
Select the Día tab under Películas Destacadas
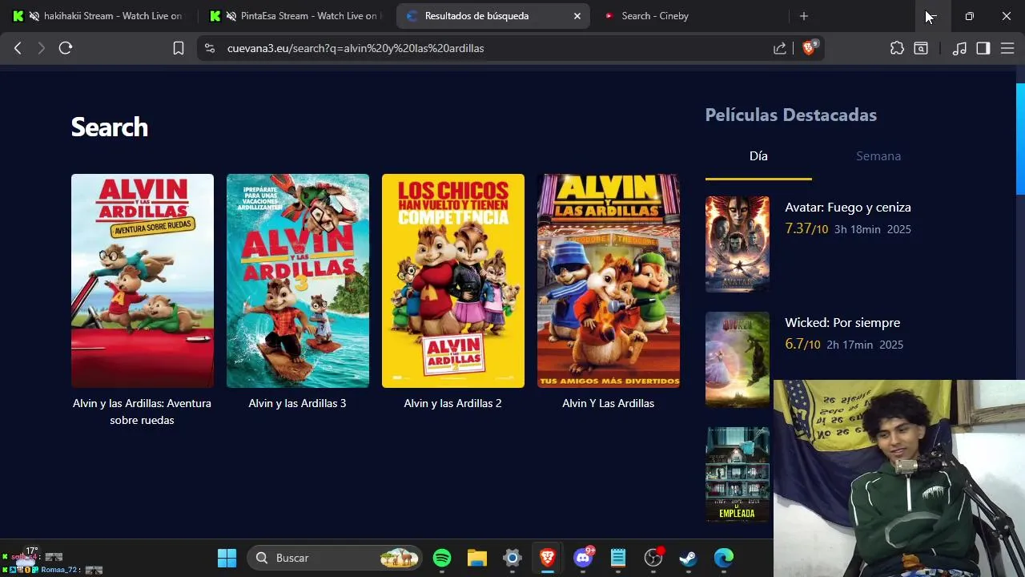pyautogui.click(x=758, y=156)
